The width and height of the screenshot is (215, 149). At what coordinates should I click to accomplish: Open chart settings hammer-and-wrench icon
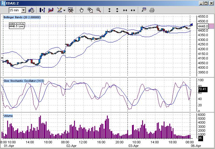click(x=71, y=10)
